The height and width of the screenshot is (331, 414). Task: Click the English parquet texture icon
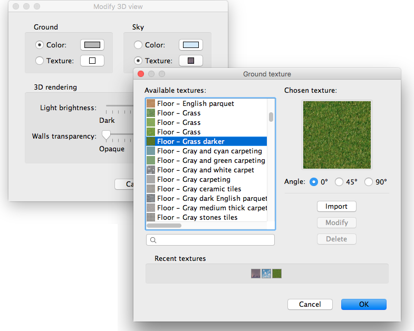151,104
